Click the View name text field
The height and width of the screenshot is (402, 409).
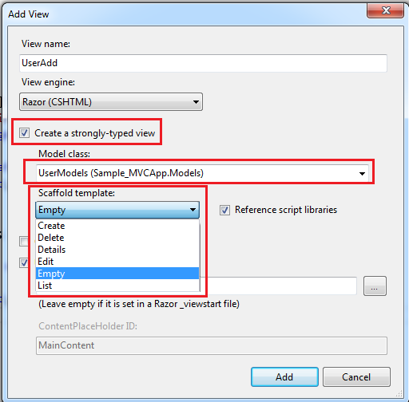[x=203, y=63]
